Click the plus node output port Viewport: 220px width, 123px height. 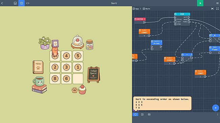tap(192, 58)
